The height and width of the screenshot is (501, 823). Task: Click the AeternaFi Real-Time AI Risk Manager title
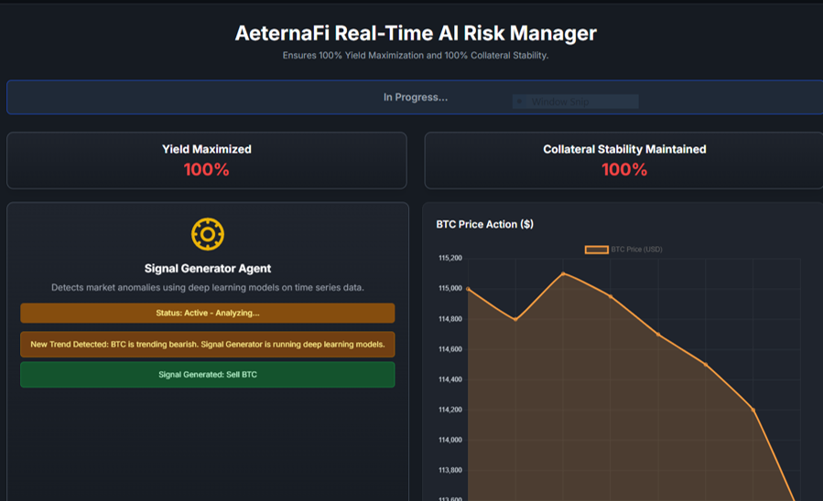[x=416, y=33]
